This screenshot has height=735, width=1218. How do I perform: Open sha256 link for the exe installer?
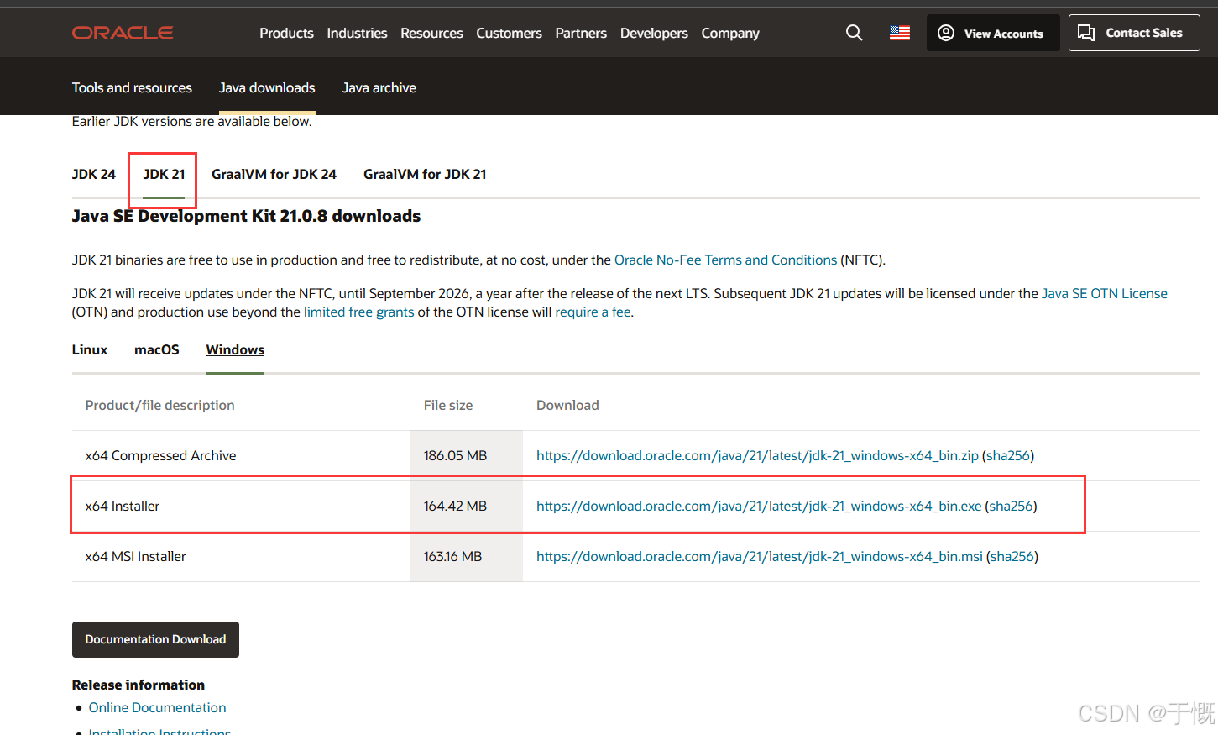click(1011, 506)
